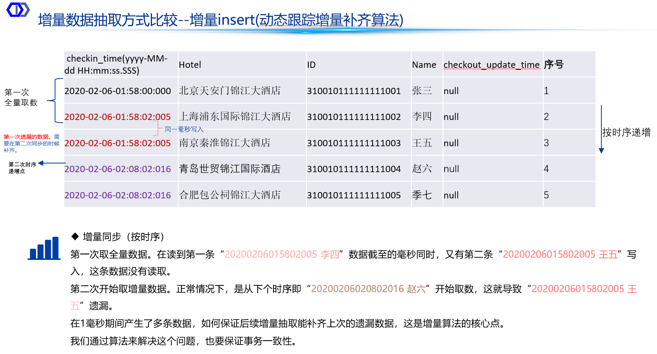Click the black diamond bullet before 增量同步

75,236
